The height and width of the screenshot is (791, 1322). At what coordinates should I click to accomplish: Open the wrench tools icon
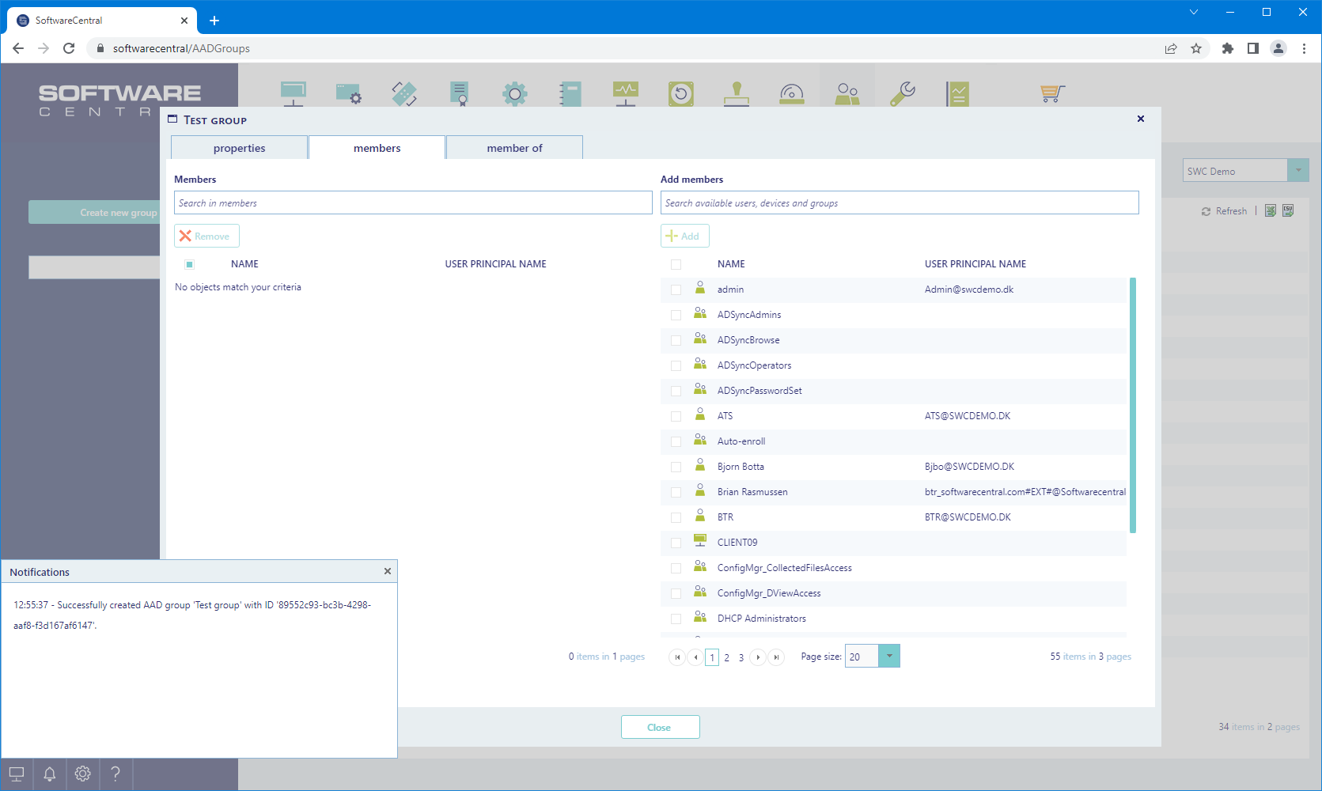(902, 93)
